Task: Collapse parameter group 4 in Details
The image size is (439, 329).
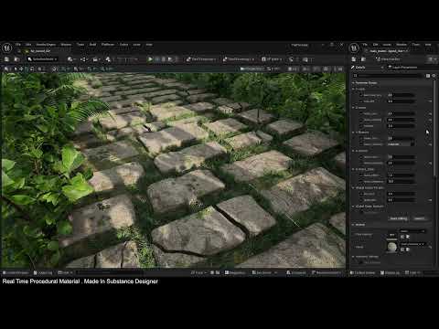Action: [x=353, y=151]
